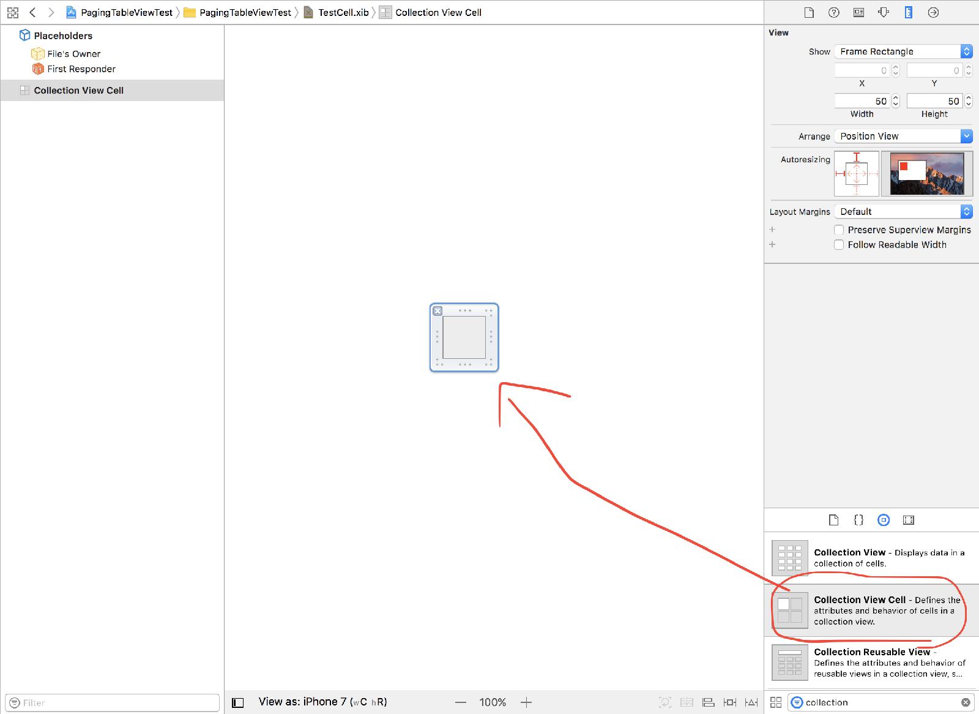The height and width of the screenshot is (714, 979).
Task: Click View as: iPhone 7 button
Action: [x=322, y=702]
